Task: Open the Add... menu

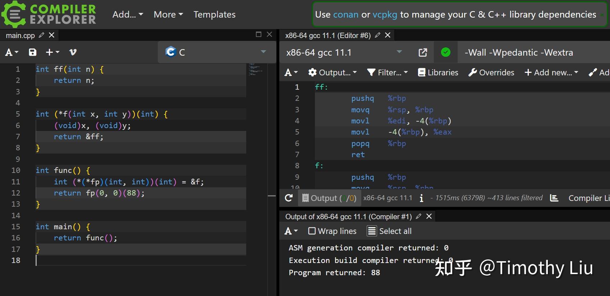Action: tap(128, 15)
